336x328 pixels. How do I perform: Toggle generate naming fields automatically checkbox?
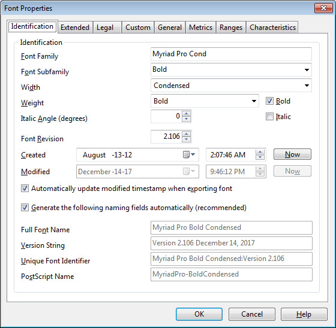pos(25,208)
